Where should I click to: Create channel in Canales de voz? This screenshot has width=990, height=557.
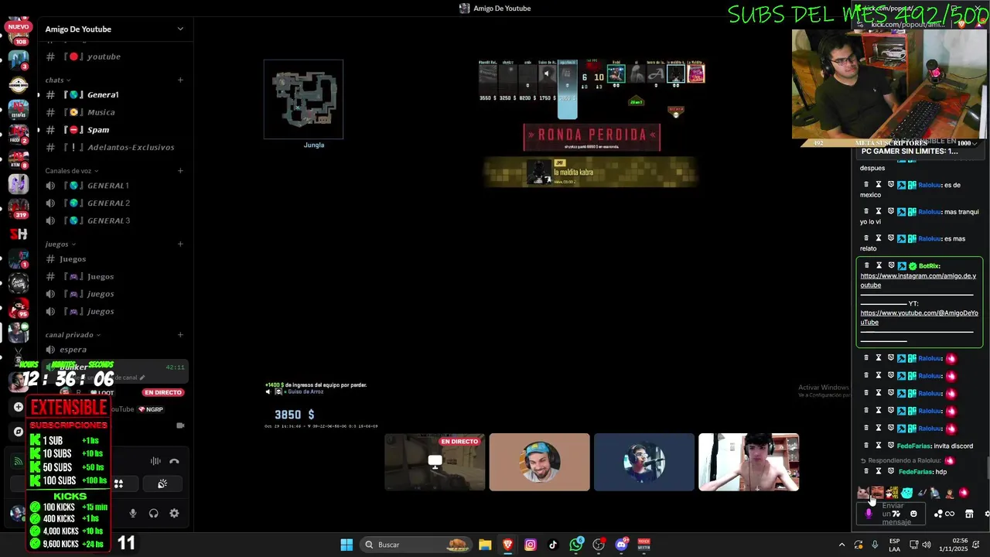(180, 170)
